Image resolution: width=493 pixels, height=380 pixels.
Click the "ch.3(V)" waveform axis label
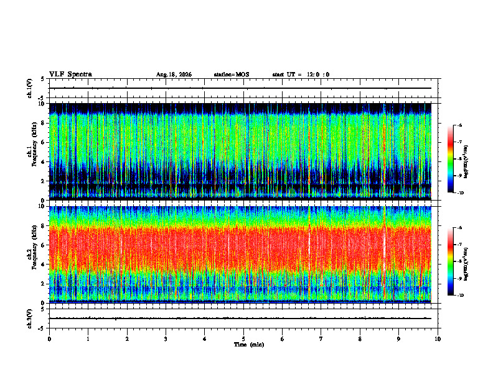click(x=30, y=319)
